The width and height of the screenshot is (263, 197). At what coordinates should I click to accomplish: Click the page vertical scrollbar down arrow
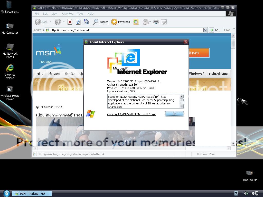pos(233,144)
